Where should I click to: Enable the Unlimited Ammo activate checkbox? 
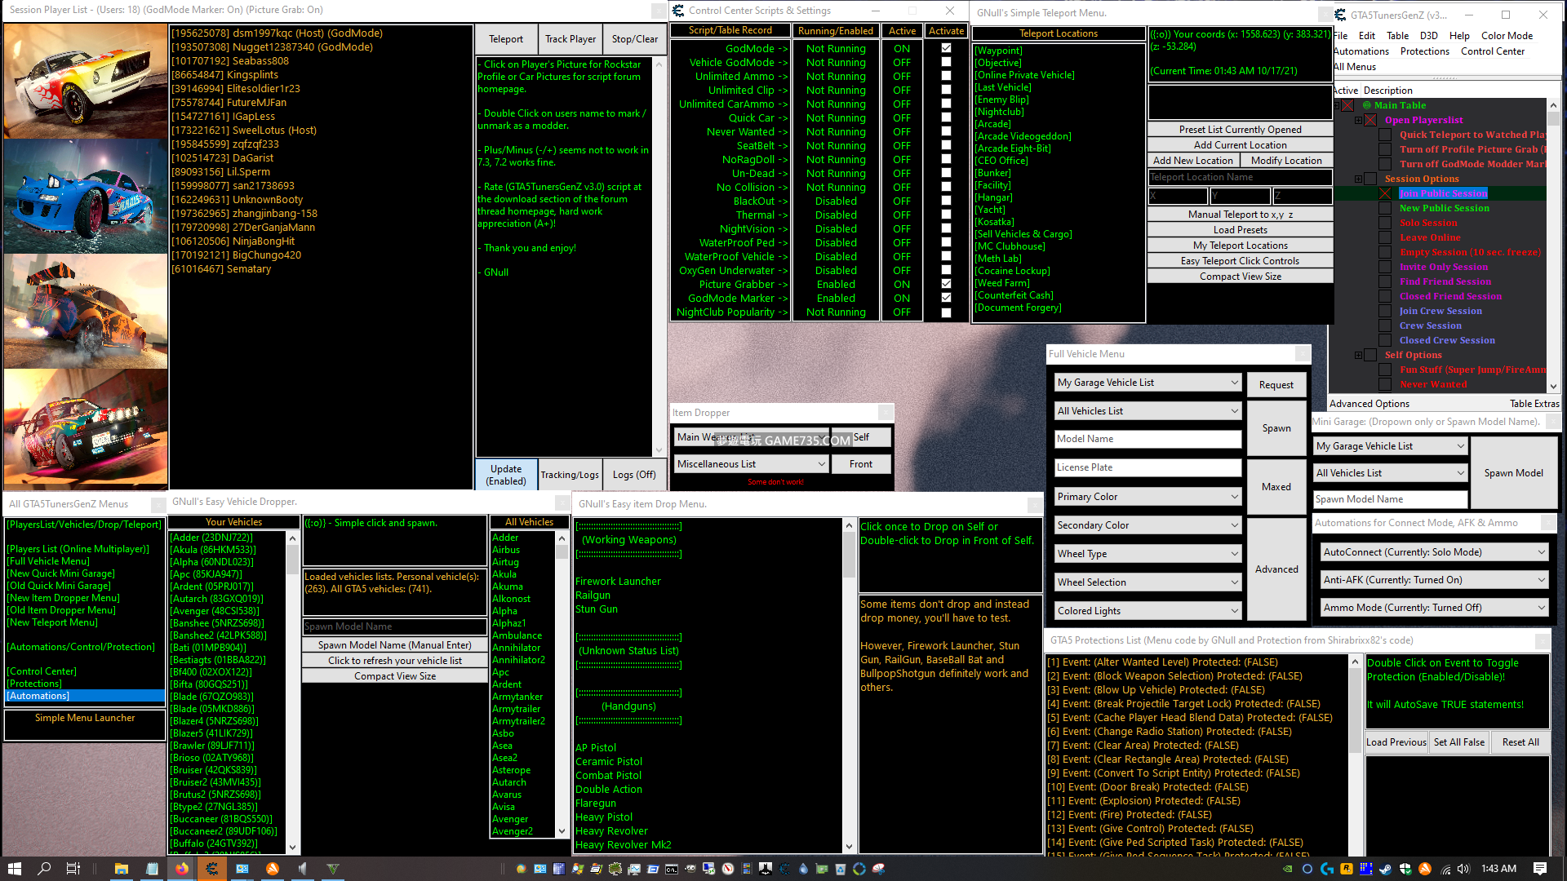coord(946,76)
